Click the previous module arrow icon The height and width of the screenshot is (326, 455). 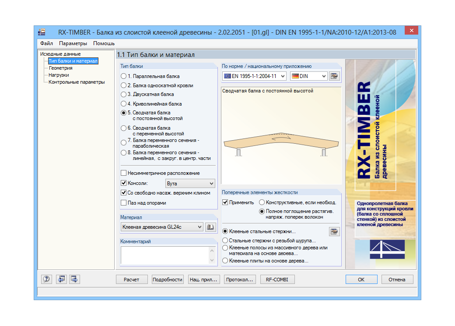coord(61,279)
